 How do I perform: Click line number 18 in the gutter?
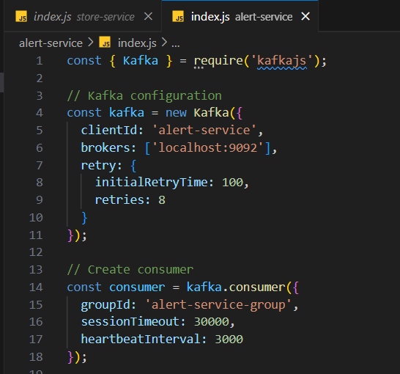(x=36, y=357)
